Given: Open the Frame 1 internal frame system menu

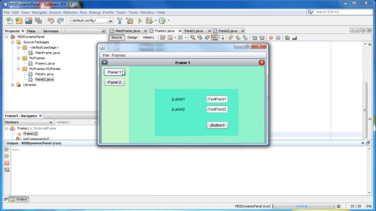Looking at the screenshot, I should tap(105, 62).
